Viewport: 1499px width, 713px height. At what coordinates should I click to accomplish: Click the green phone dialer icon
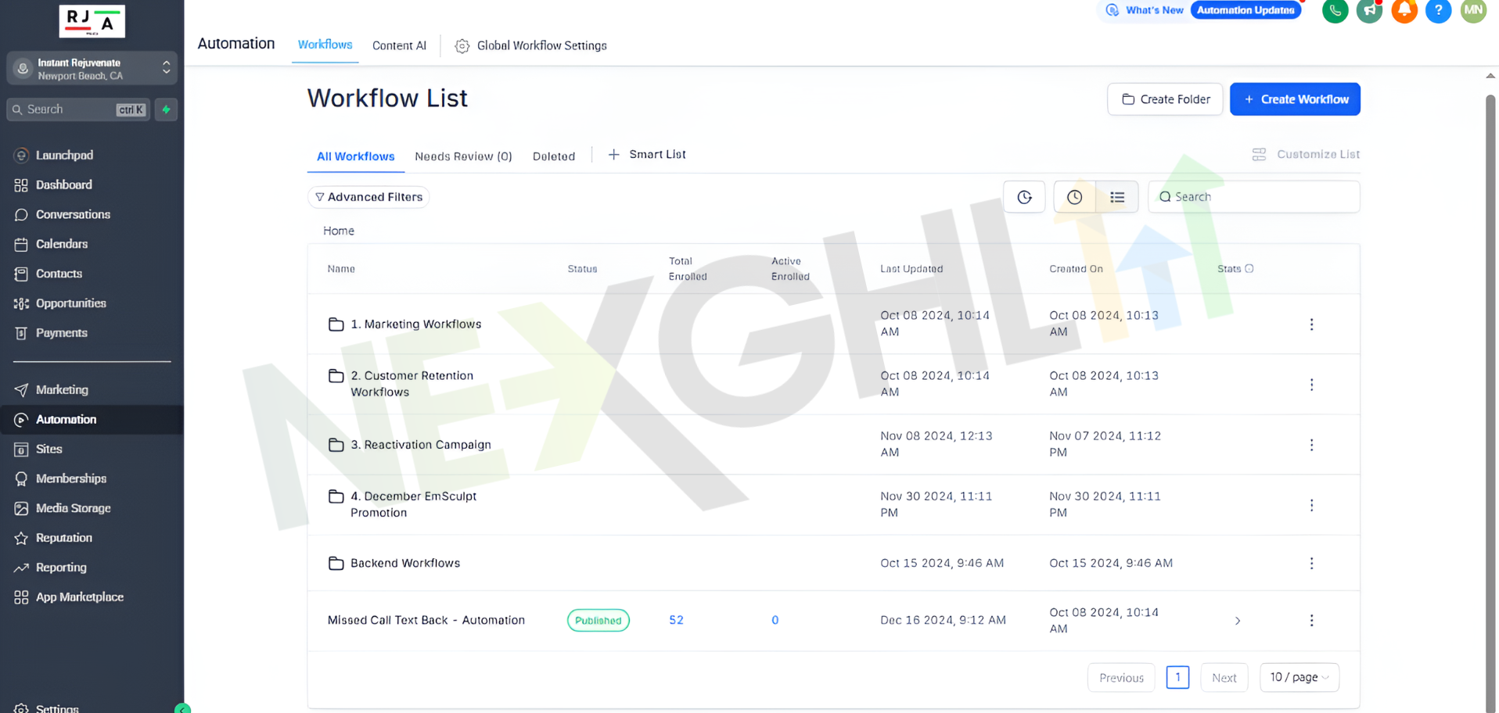point(1335,11)
